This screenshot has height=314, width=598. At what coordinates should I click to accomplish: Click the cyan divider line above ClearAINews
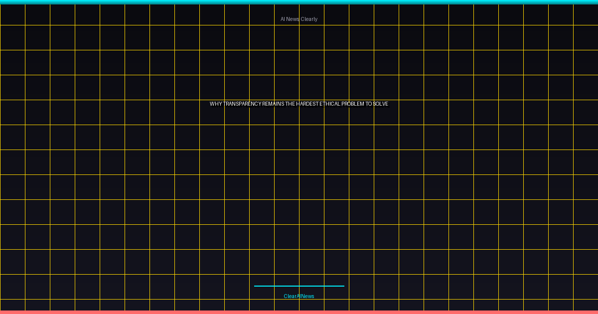(x=299, y=286)
